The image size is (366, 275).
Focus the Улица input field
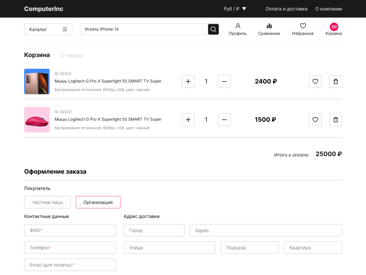pos(169,248)
